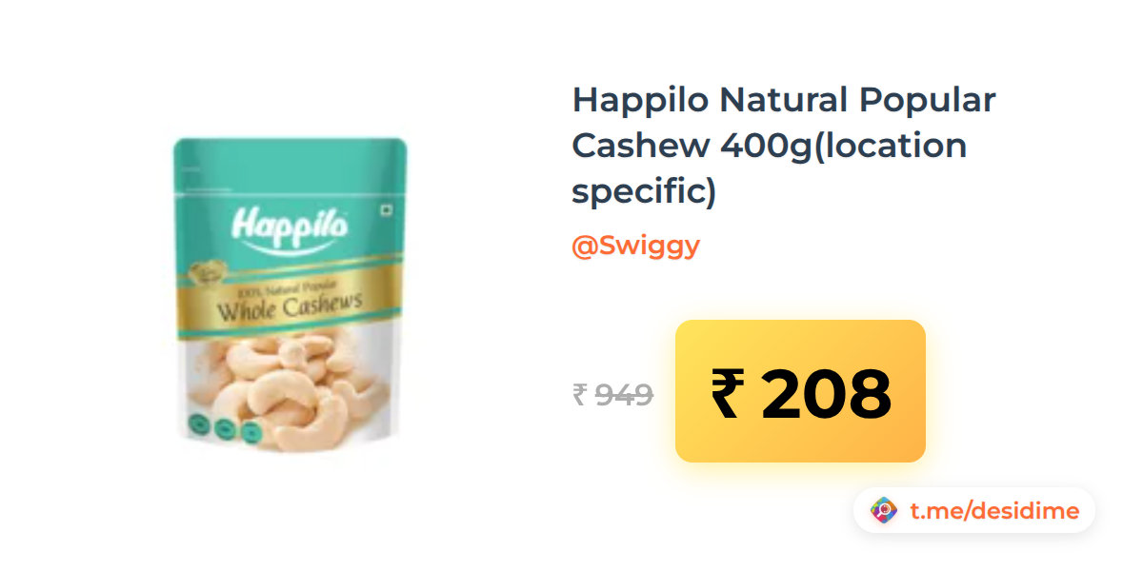This screenshot has width=1143, height=571.
Task: Click the DesiDime logo icon
Action: pos(884,511)
